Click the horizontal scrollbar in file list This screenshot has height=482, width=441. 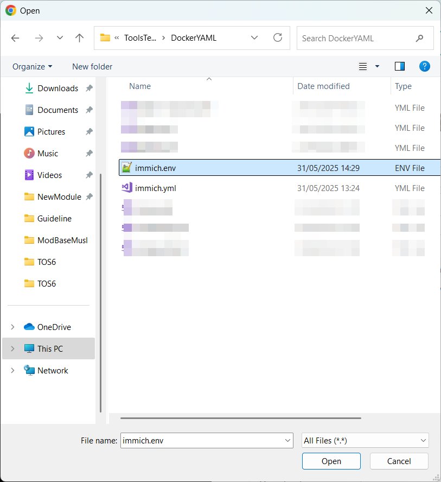click(x=240, y=418)
